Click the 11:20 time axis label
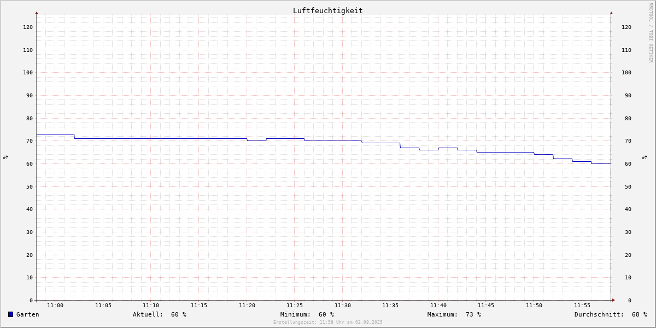Viewport: 656px width, 328px height. (247, 306)
